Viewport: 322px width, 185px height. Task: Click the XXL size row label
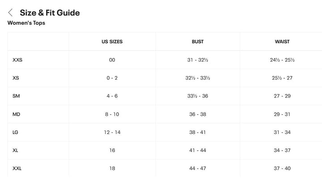coord(17,168)
